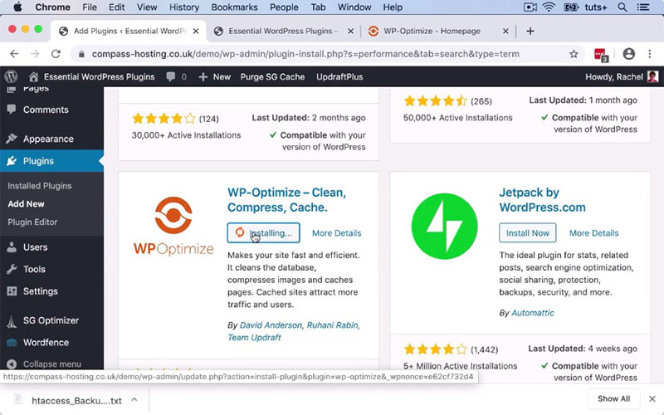Image resolution: width=664 pixels, height=415 pixels.
Task: Open David Anderson author link
Action: 271,325
